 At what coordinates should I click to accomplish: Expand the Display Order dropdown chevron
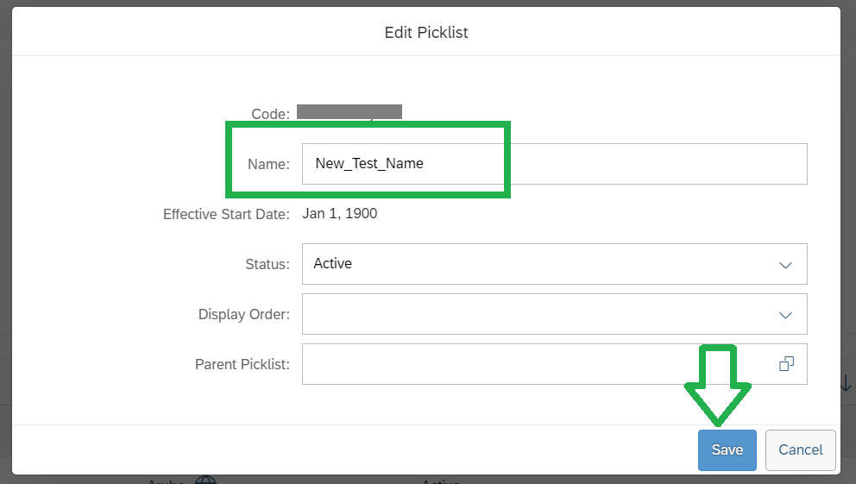(785, 316)
